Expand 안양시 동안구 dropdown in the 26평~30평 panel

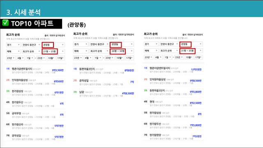pos(99,44)
